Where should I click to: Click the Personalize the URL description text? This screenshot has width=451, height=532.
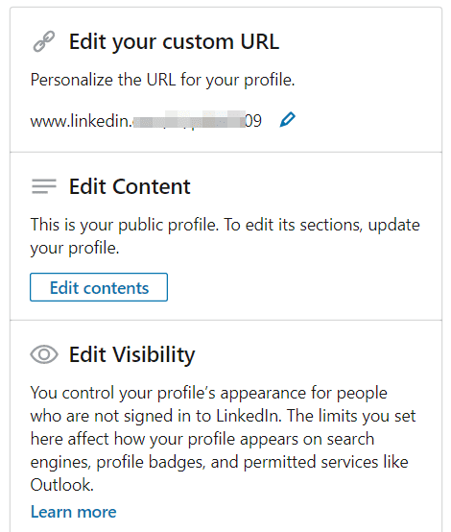(x=163, y=80)
